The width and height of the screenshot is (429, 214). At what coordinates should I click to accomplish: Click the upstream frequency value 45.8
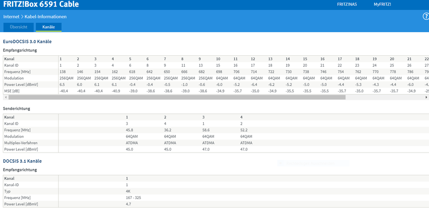(x=129, y=130)
